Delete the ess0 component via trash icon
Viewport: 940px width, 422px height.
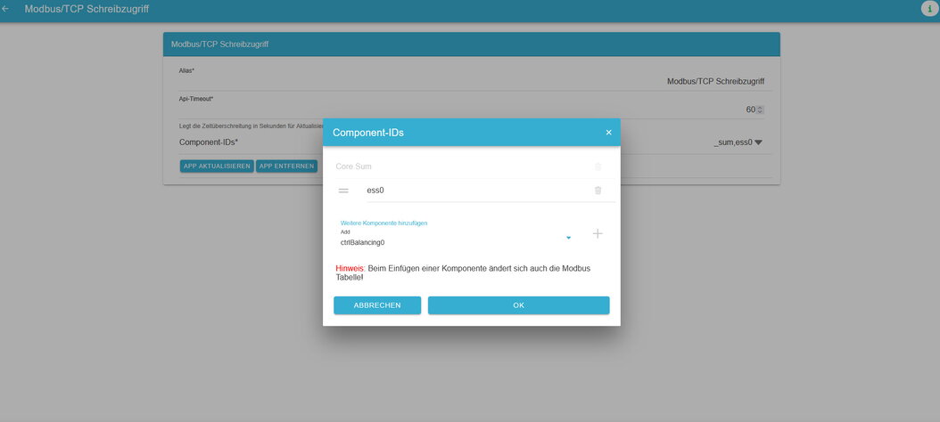(598, 191)
